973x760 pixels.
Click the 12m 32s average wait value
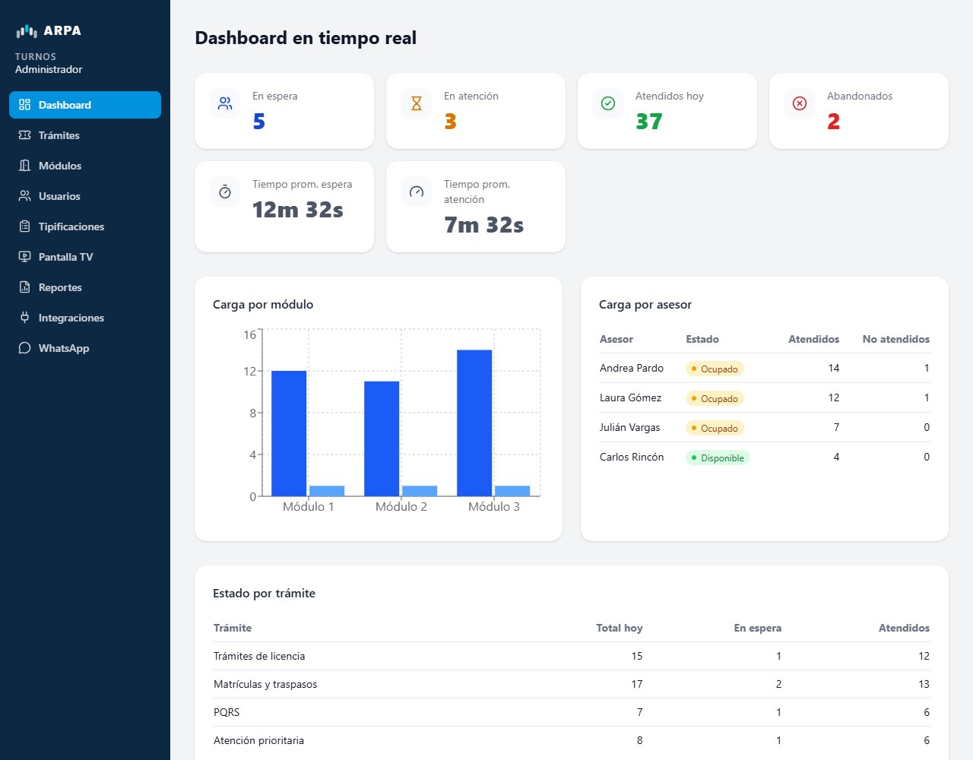(298, 210)
